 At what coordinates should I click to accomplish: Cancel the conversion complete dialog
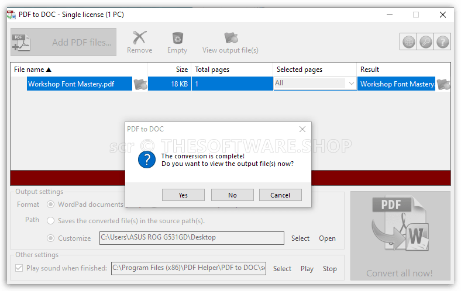tap(280, 195)
